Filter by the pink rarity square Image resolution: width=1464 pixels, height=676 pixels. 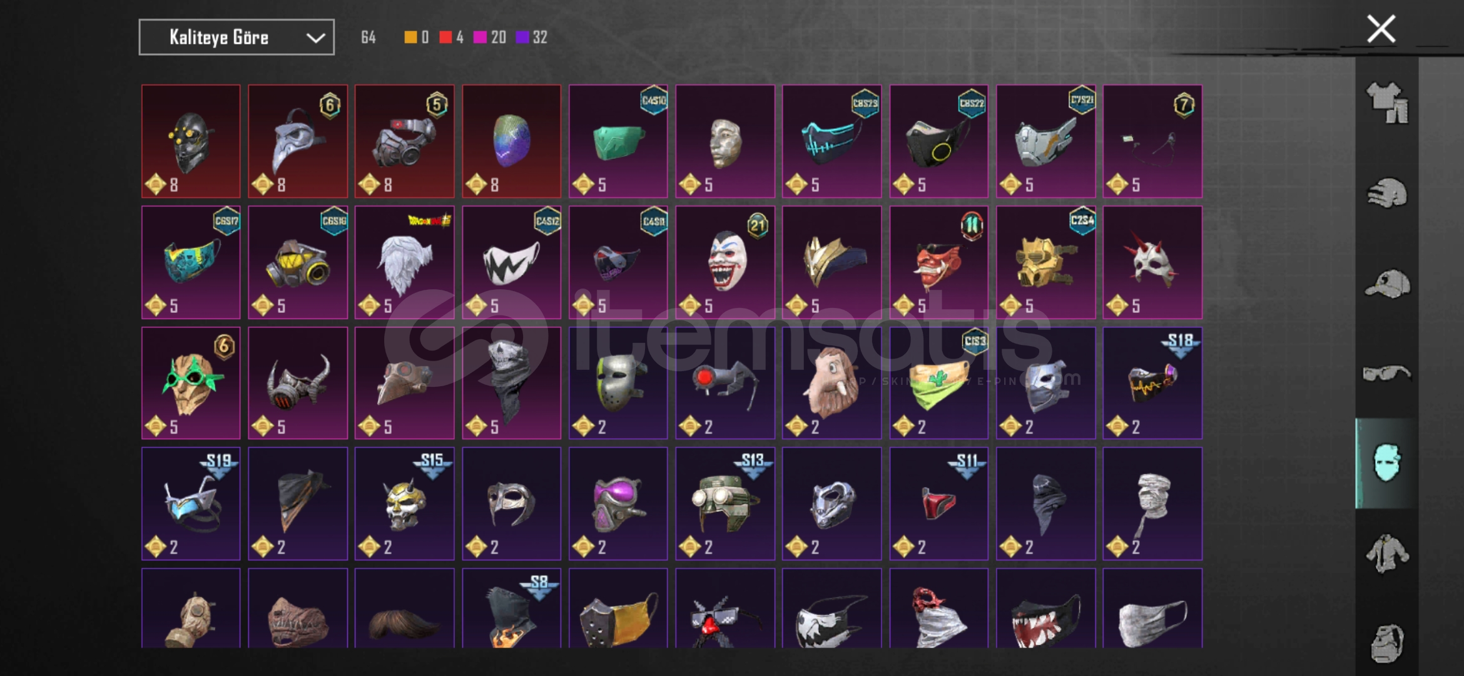coord(480,38)
